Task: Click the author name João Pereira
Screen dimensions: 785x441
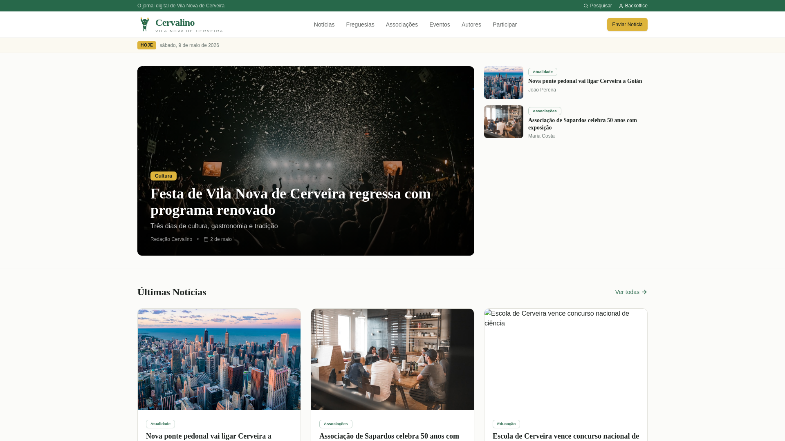Action: [x=542, y=90]
